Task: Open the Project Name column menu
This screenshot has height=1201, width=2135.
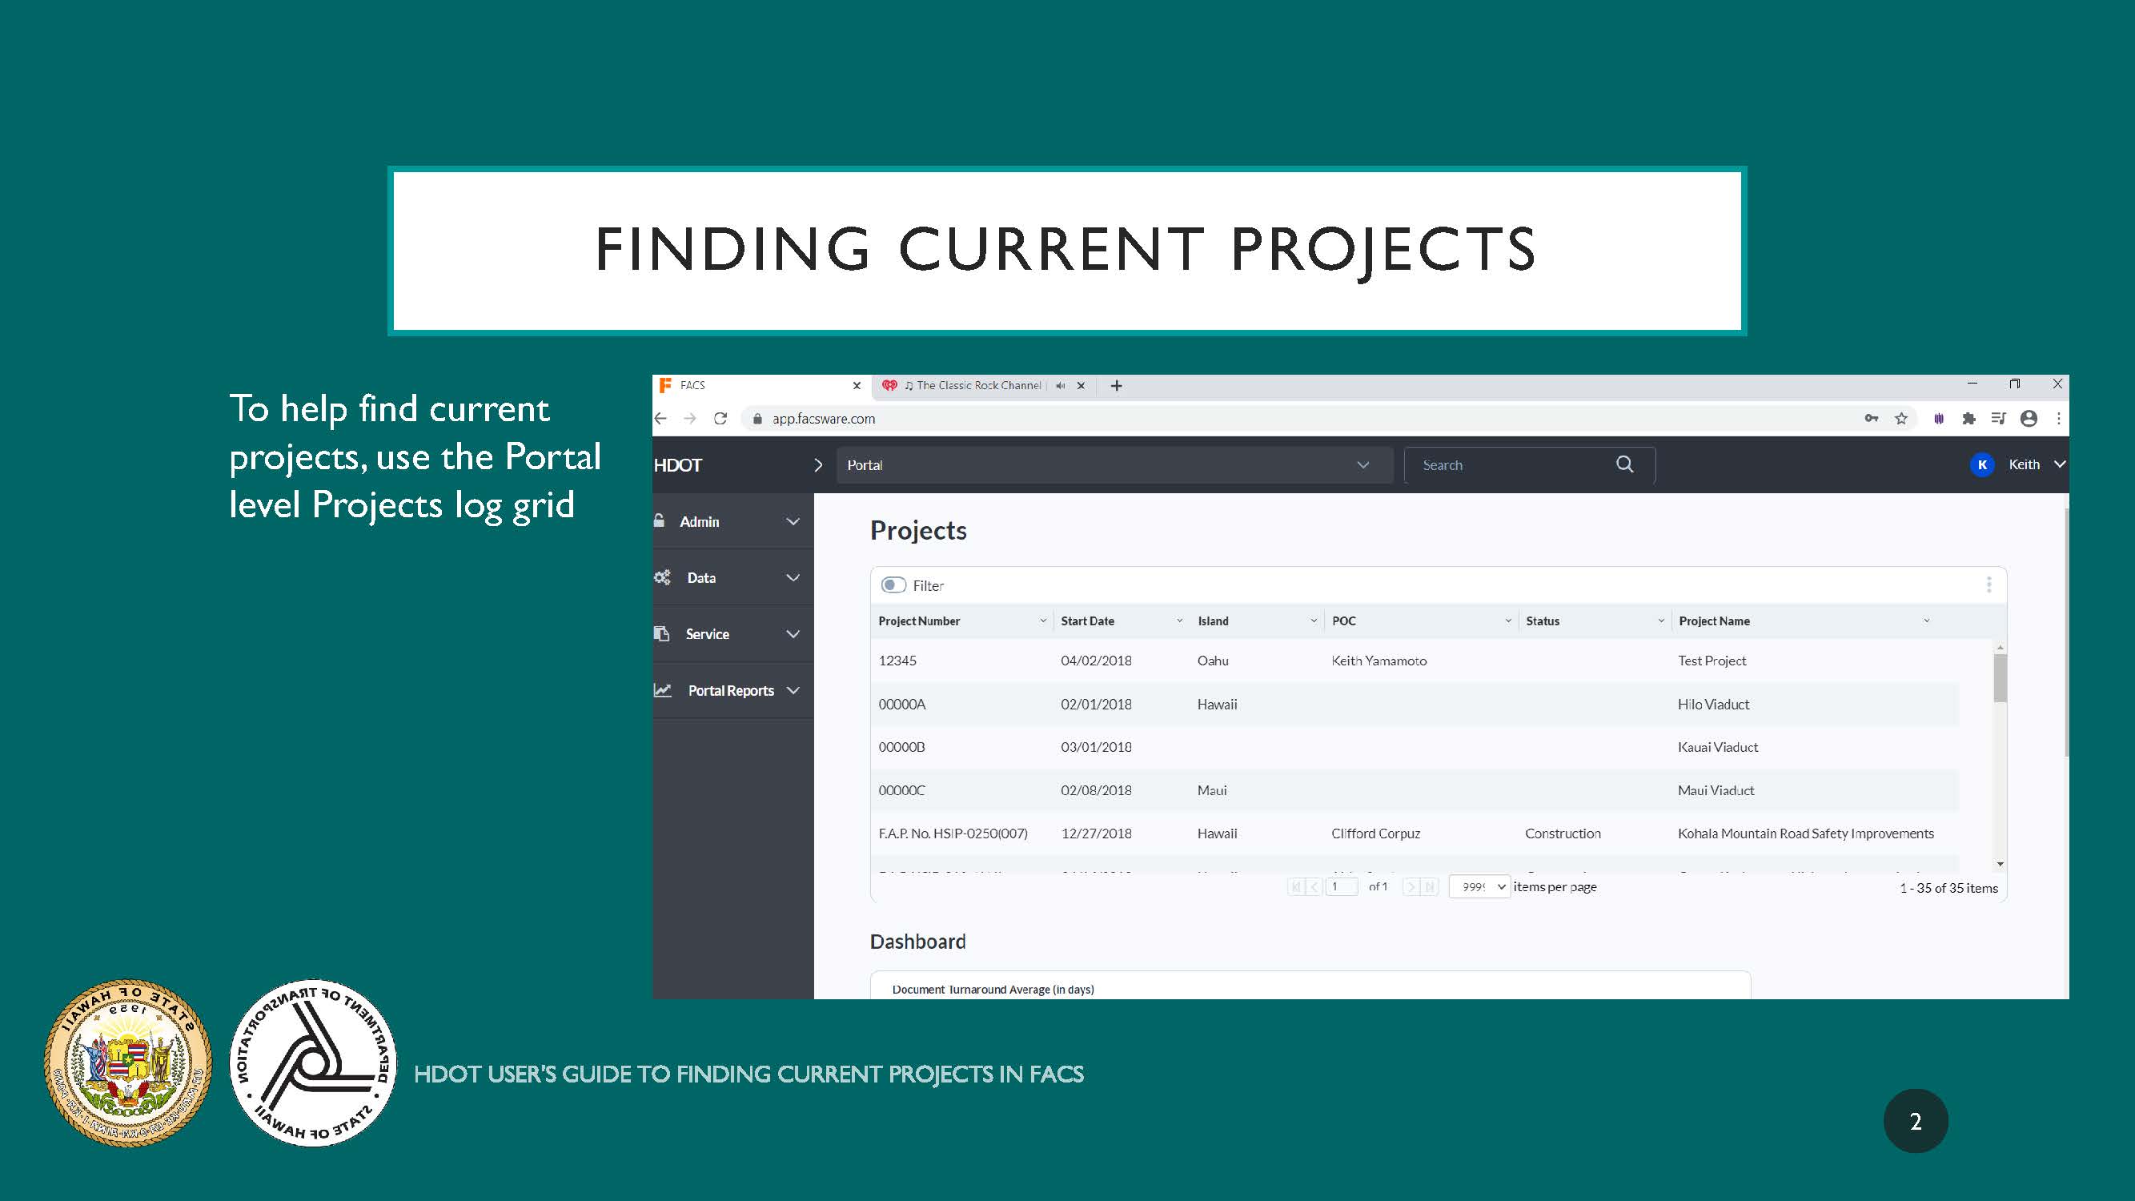Action: tap(1926, 621)
